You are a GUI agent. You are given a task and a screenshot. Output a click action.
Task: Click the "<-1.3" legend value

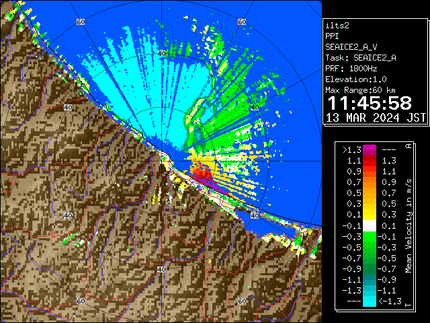pyautogui.click(x=390, y=301)
